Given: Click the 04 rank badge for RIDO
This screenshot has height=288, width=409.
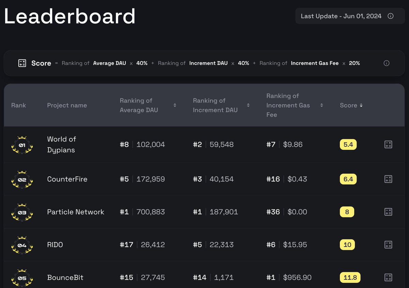Looking at the screenshot, I should (22, 245).
